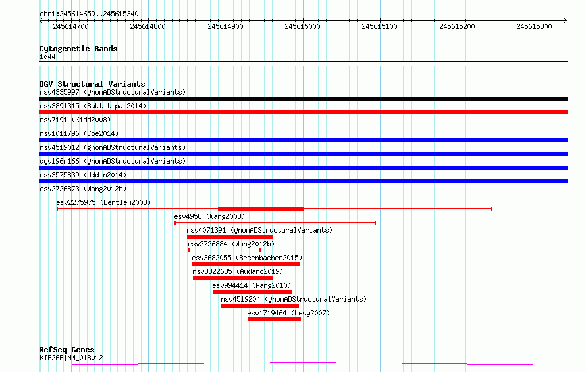Open esv4958 (Wang2008) label
This screenshot has height=372, width=586.
[x=209, y=216]
